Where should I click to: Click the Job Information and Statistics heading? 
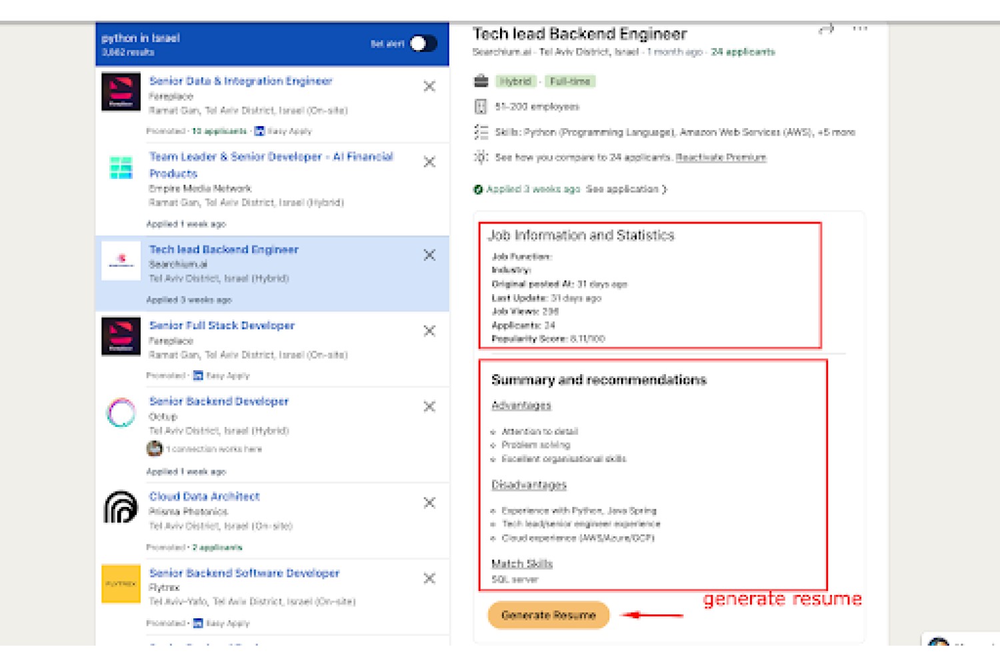581,235
